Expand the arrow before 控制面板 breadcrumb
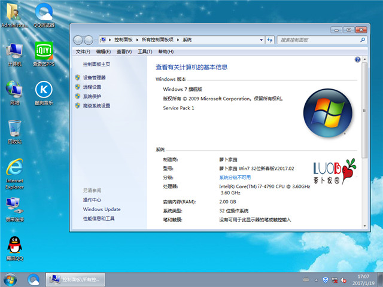Screen dimensions: 383x287 (x=110, y=40)
